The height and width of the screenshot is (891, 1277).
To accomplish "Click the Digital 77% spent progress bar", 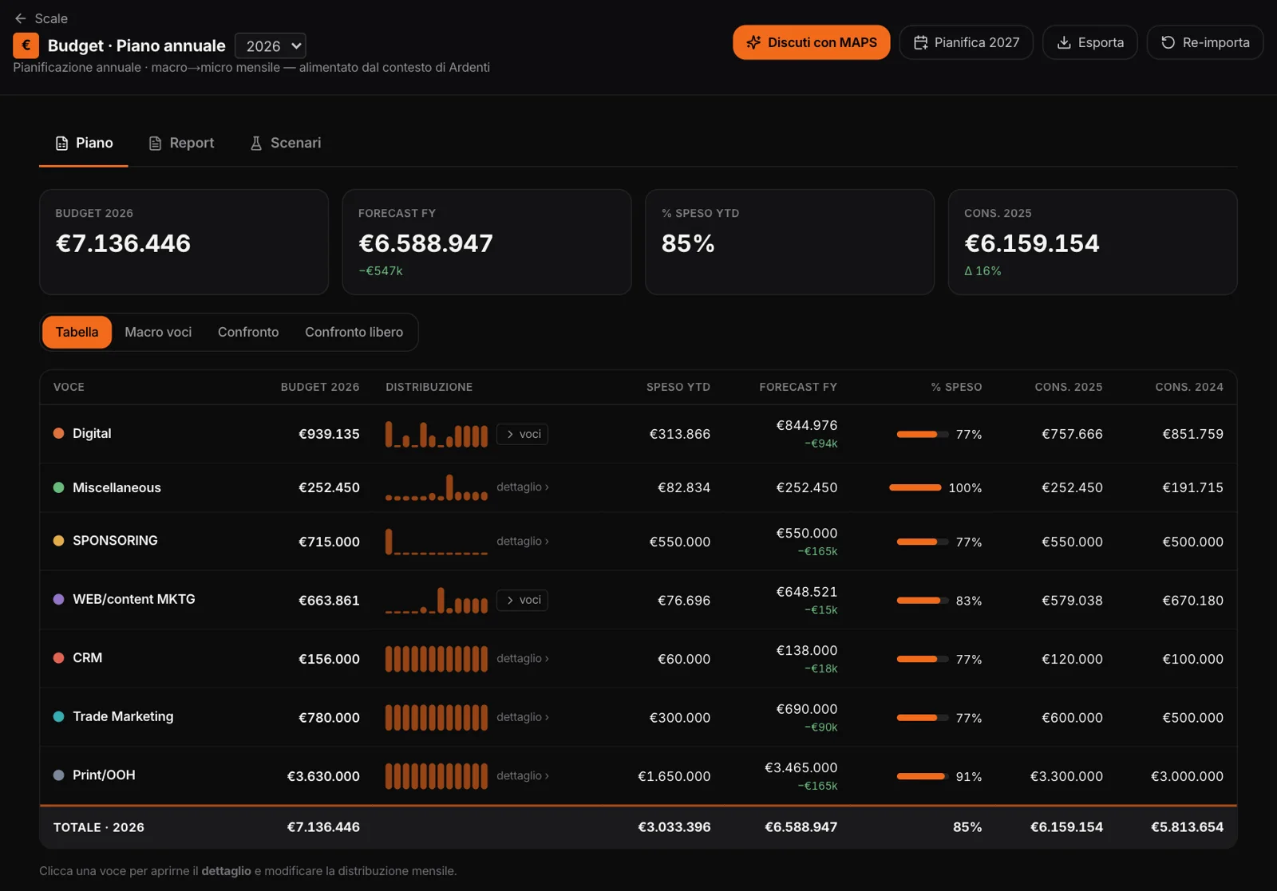I will tap(922, 434).
